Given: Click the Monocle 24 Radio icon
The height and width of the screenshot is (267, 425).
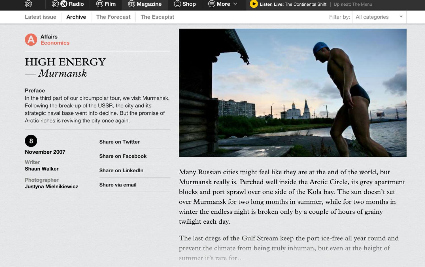Looking at the screenshot, I should click(59, 4).
